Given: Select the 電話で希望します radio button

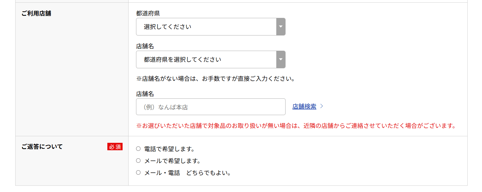Looking at the screenshot, I should (x=138, y=149).
